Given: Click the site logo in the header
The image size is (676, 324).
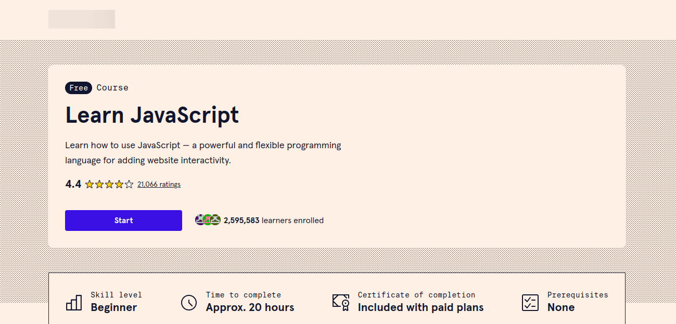Looking at the screenshot, I should tap(82, 19).
